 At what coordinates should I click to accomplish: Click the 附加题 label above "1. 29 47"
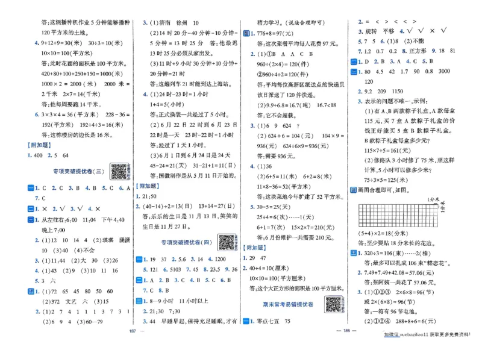[x=254, y=248]
